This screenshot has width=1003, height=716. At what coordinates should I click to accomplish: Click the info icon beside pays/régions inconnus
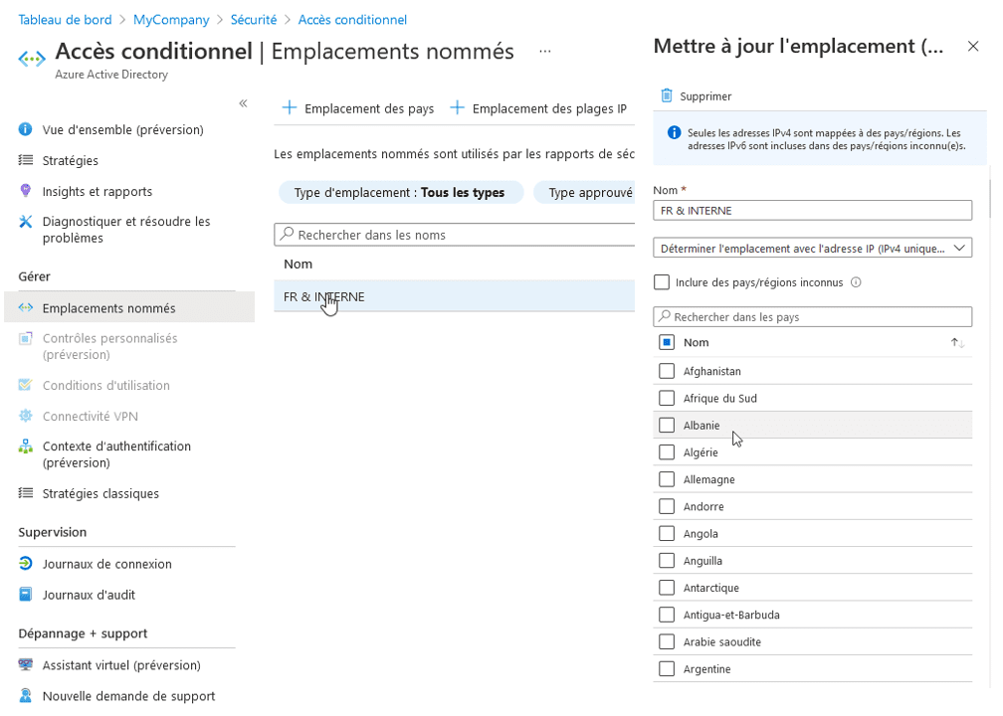(x=856, y=282)
